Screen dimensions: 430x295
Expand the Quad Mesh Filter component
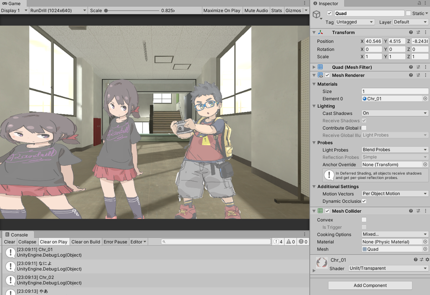coord(314,67)
